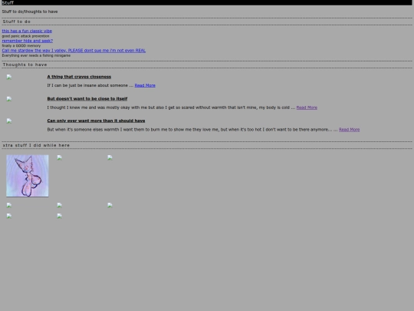Click broken image beside "A thing that craves closeness"
Image resolution: width=414 pixels, height=311 pixels.
(x=9, y=77)
